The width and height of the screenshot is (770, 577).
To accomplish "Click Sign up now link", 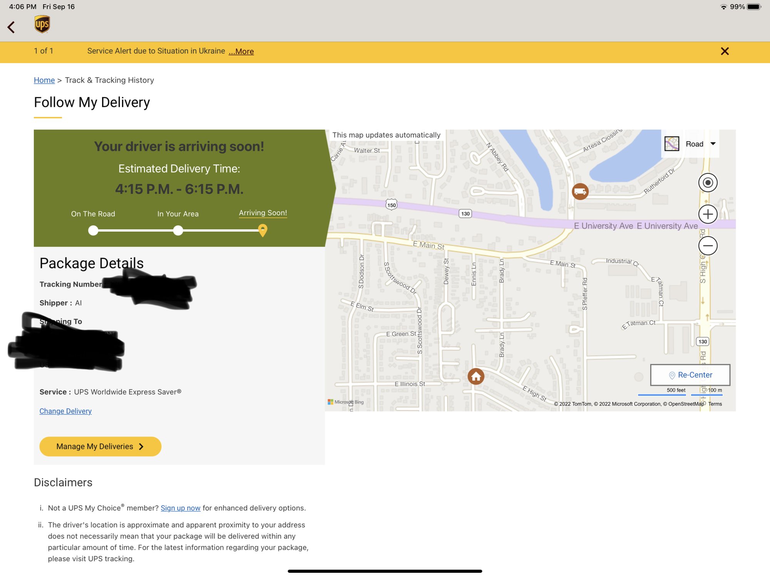I will point(181,508).
